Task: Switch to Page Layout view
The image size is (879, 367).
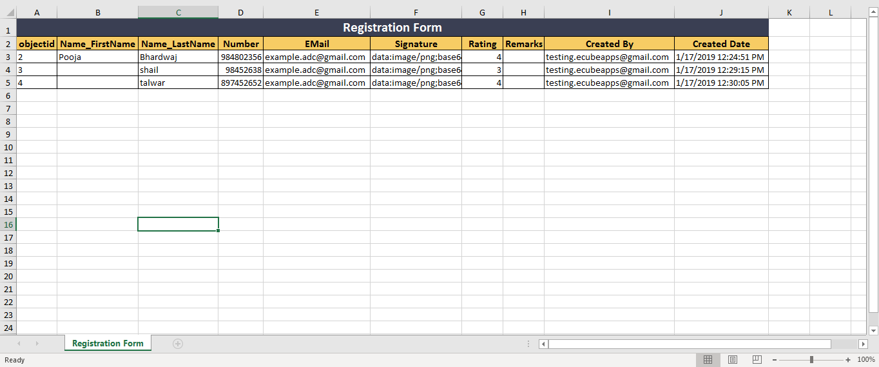Action: pyautogui.click(x=733, y=359)
